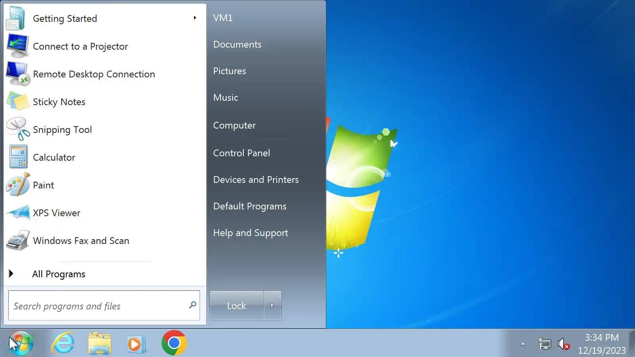
Task: Click the network tray icon
Action: [x=545, y=344]
